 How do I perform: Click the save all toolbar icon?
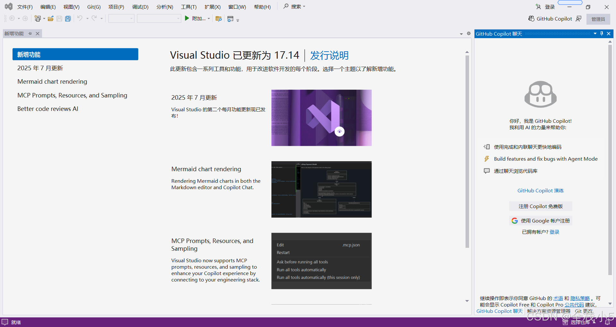[68, 19]
